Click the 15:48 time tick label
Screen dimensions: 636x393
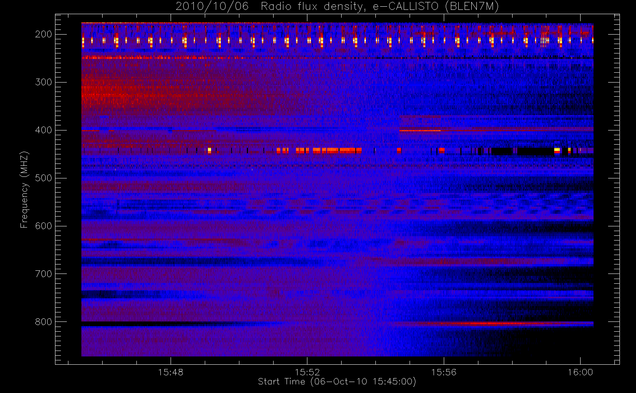[x=171, y=372]
